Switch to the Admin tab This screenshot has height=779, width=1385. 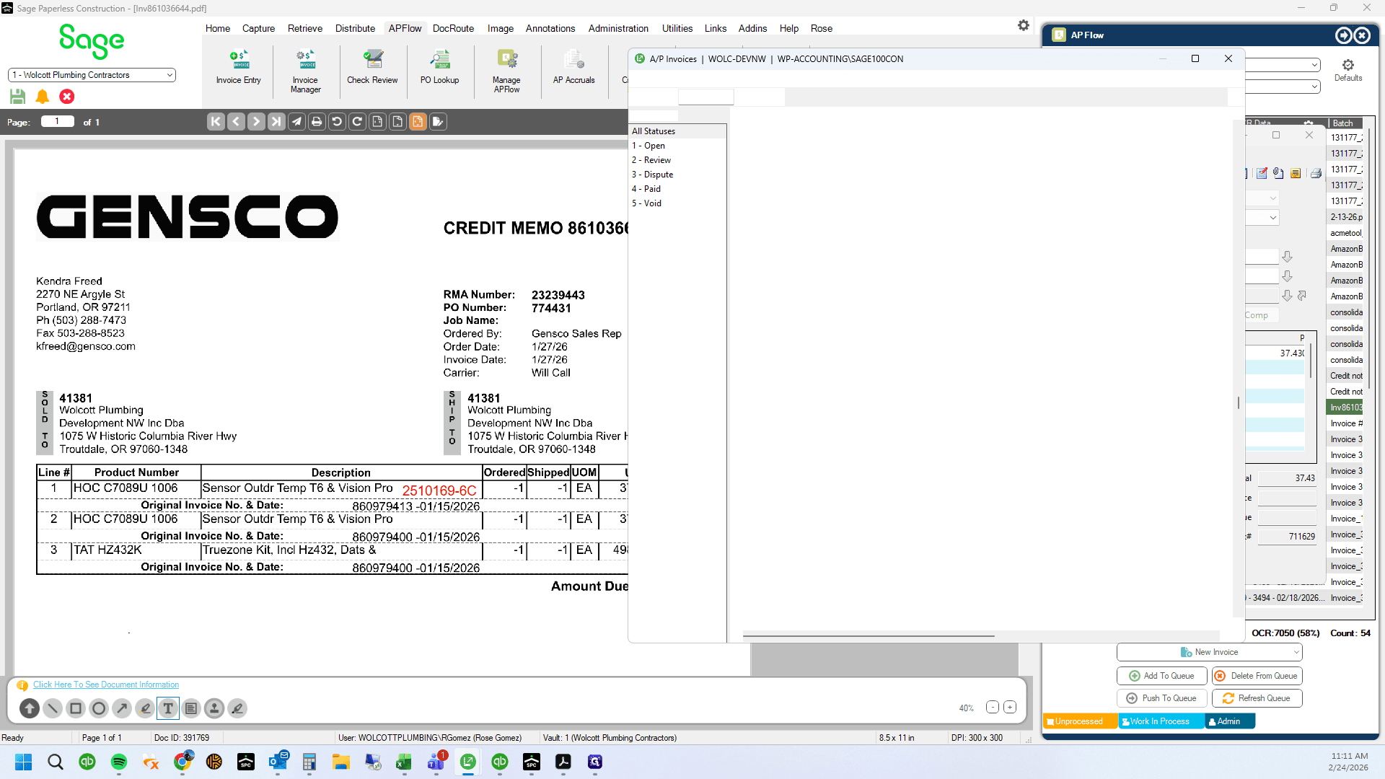tap(1229, 721)
